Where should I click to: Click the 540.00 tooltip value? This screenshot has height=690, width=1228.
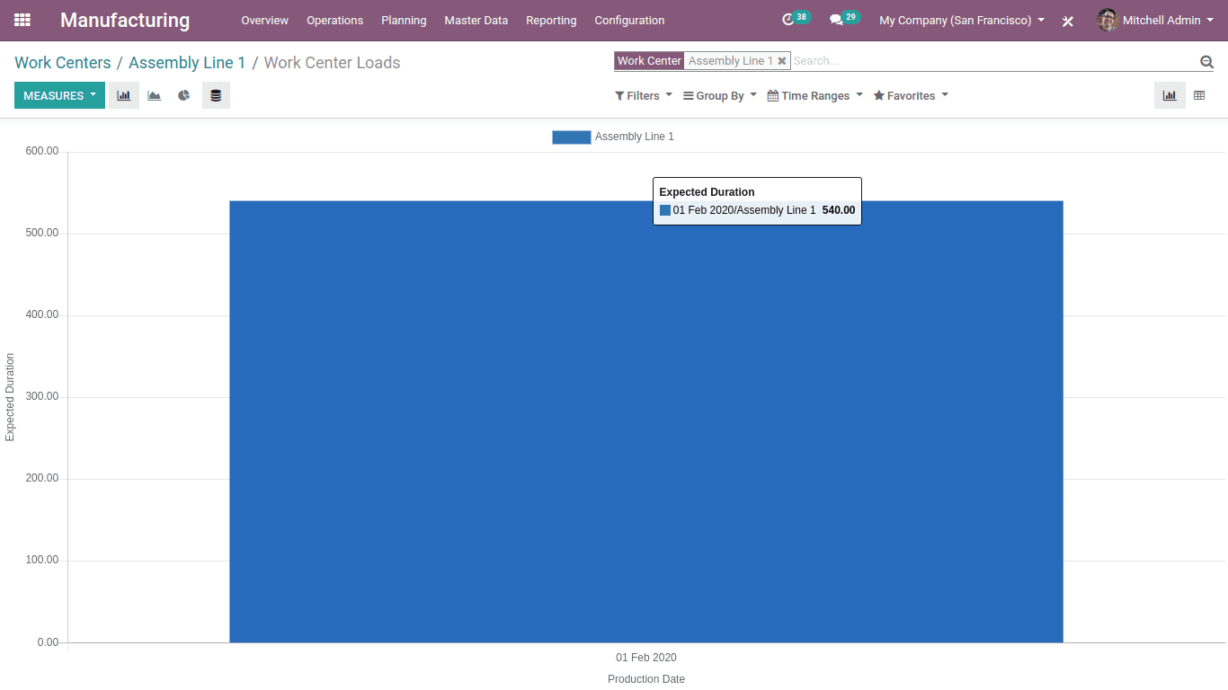(839, 210)
